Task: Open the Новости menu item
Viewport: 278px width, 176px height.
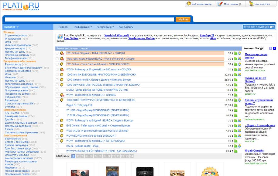Action: click(x=63, y=27)
